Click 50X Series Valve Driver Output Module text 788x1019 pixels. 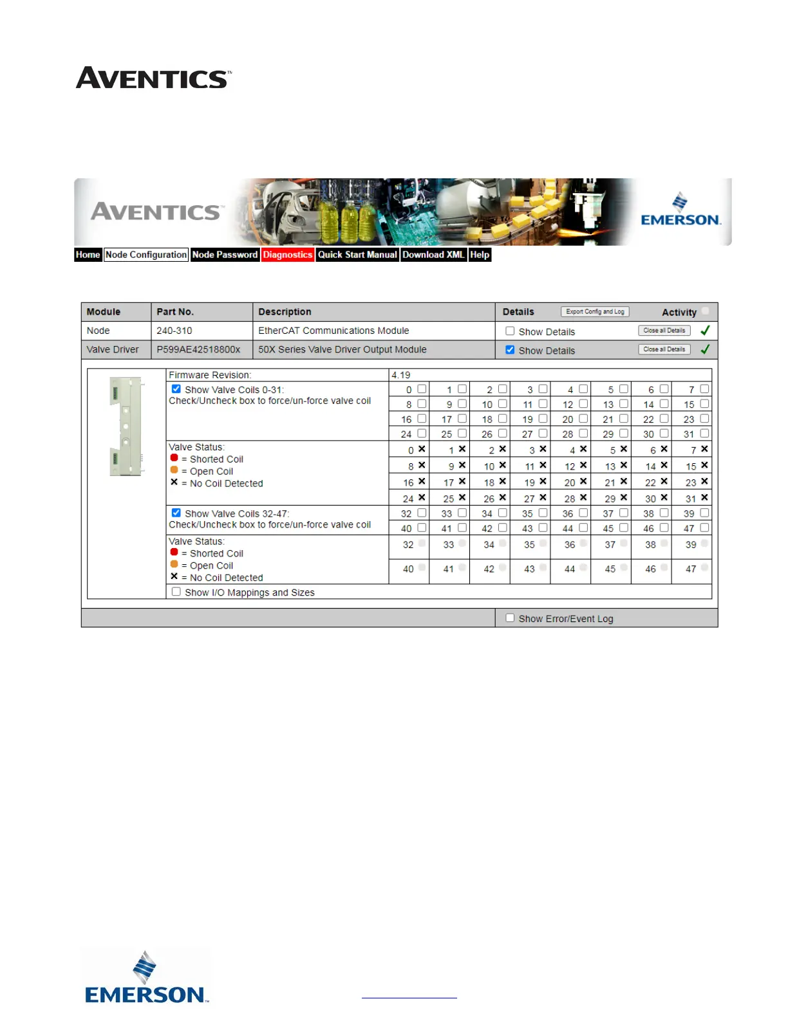[x=342, y=349]
